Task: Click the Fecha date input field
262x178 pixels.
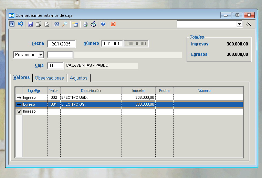Action: pos(61,44)
